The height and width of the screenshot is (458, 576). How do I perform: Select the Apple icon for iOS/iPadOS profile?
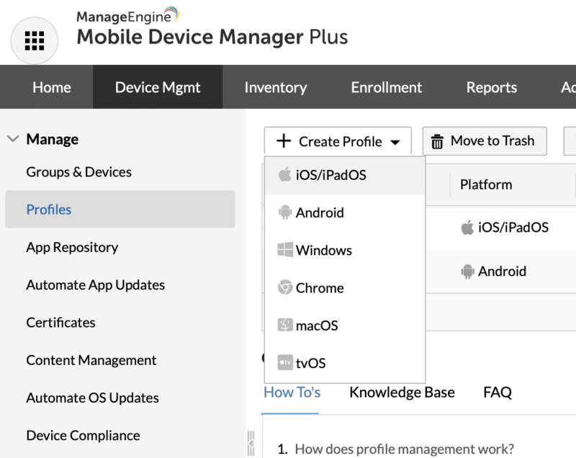[x=285, y=174]
